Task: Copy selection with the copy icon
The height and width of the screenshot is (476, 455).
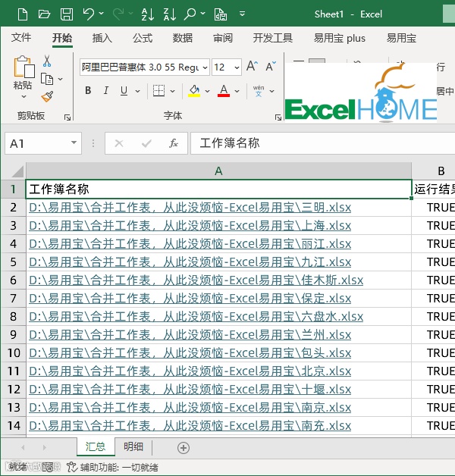Action: click(47, 80)
